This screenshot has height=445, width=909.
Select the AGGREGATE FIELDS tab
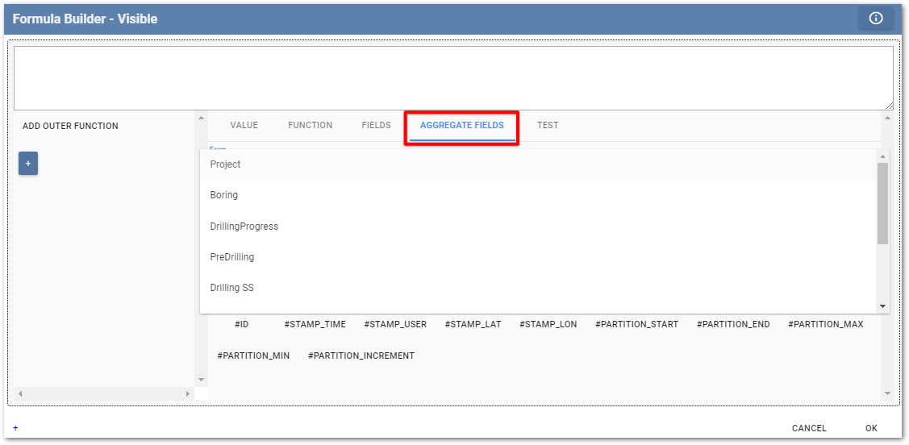click(462, 125)
